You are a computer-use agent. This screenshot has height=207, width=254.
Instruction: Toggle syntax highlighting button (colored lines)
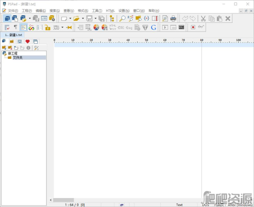(23, 27)
